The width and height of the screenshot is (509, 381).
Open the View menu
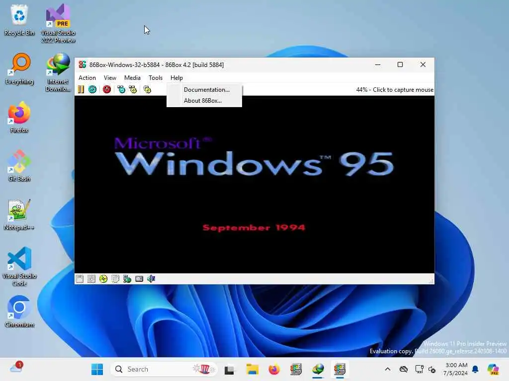point(110,78)
